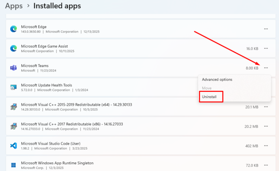Image resolution: width=279 pixels, height=171 pixels.
Task: Click the Microsoft Update Health Tools icon
Action: point(13,87)
